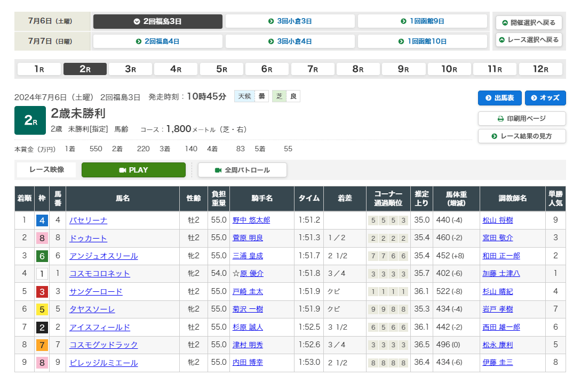Open horse パセリーナ details
573x376 pixels.
[x=88, y=220]
